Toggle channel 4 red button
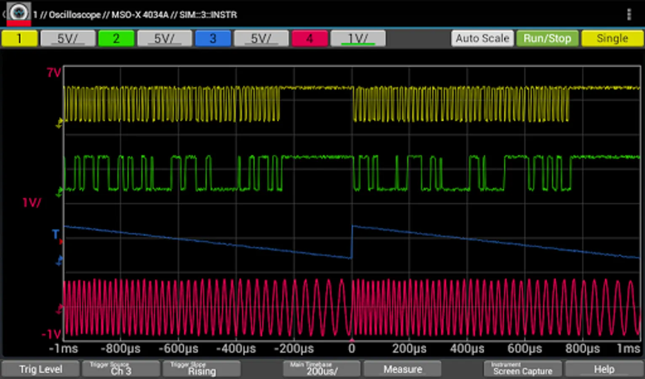 pos(309,39)
